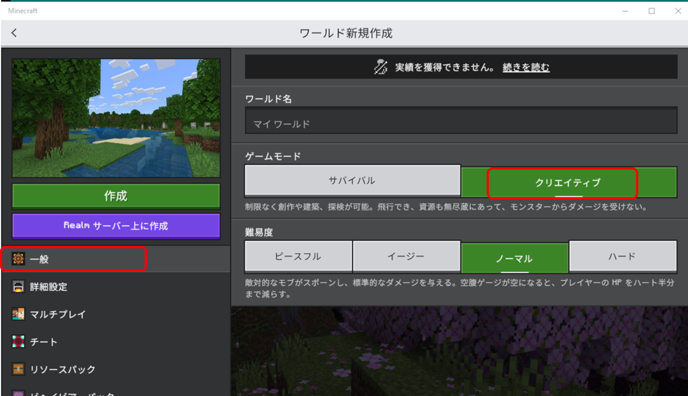The width and height of the screenshot is (688, 396).
Task: Open the 続きを読む link
Action: click(526, 68)
